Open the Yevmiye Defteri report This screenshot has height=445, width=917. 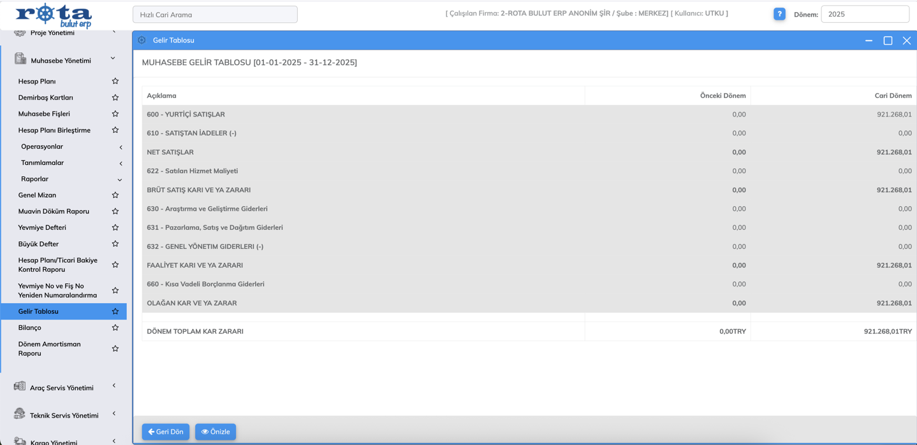(42, 228)
